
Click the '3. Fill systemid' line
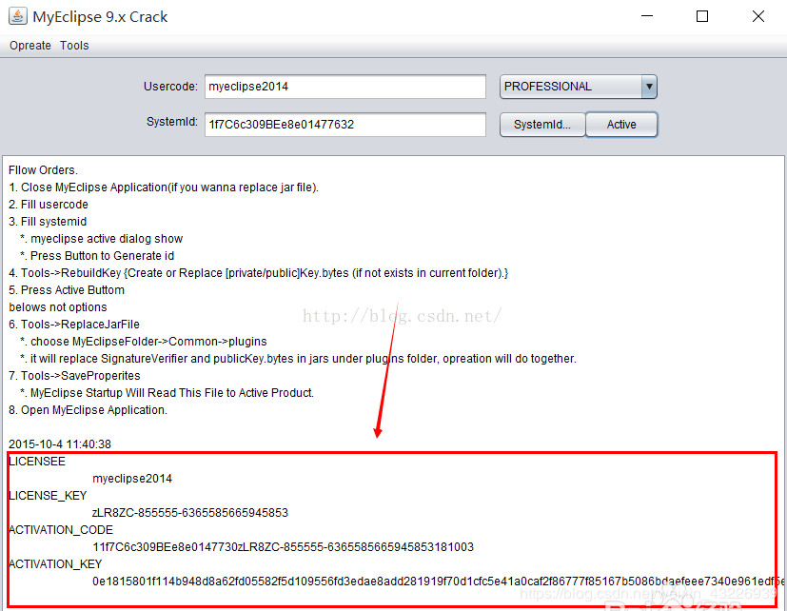click(48, 222)
